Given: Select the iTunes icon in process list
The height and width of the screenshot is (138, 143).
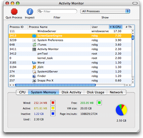Looking at the screenshot, I should [34, 45].
